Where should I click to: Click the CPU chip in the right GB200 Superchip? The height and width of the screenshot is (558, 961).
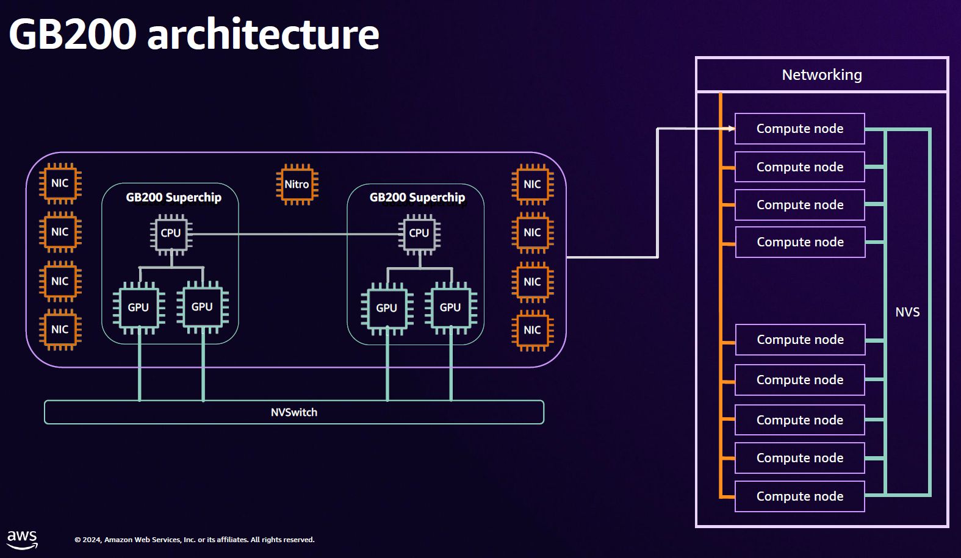[419, 233]
